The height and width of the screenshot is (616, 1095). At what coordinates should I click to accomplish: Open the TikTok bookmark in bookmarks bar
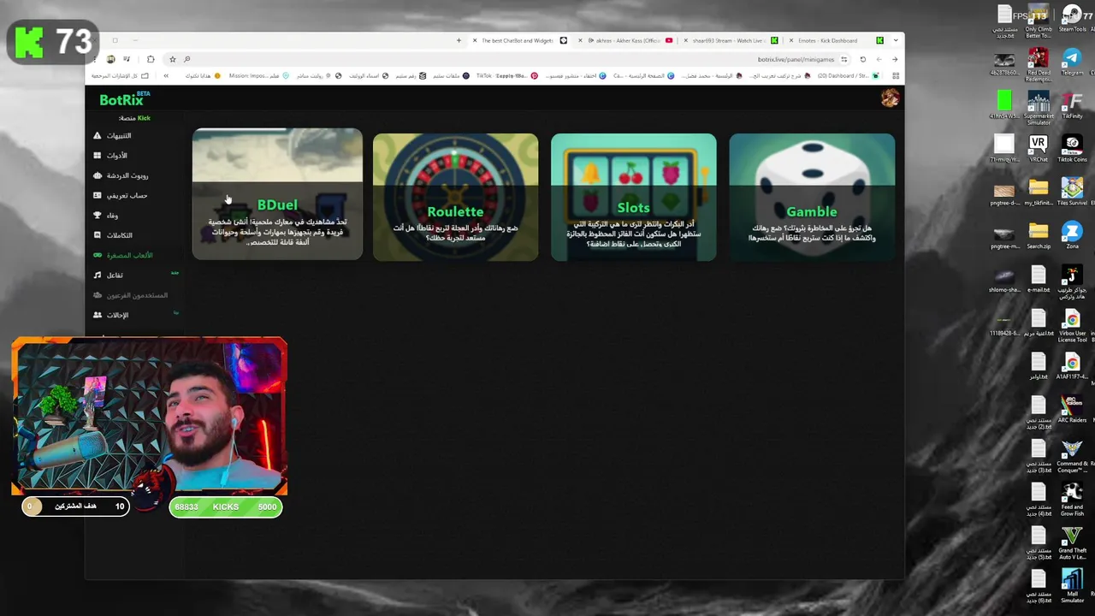506,75
